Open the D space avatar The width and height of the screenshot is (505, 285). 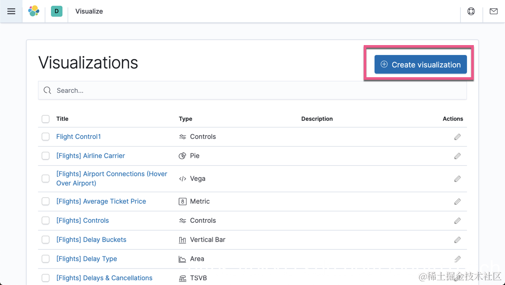57,11
